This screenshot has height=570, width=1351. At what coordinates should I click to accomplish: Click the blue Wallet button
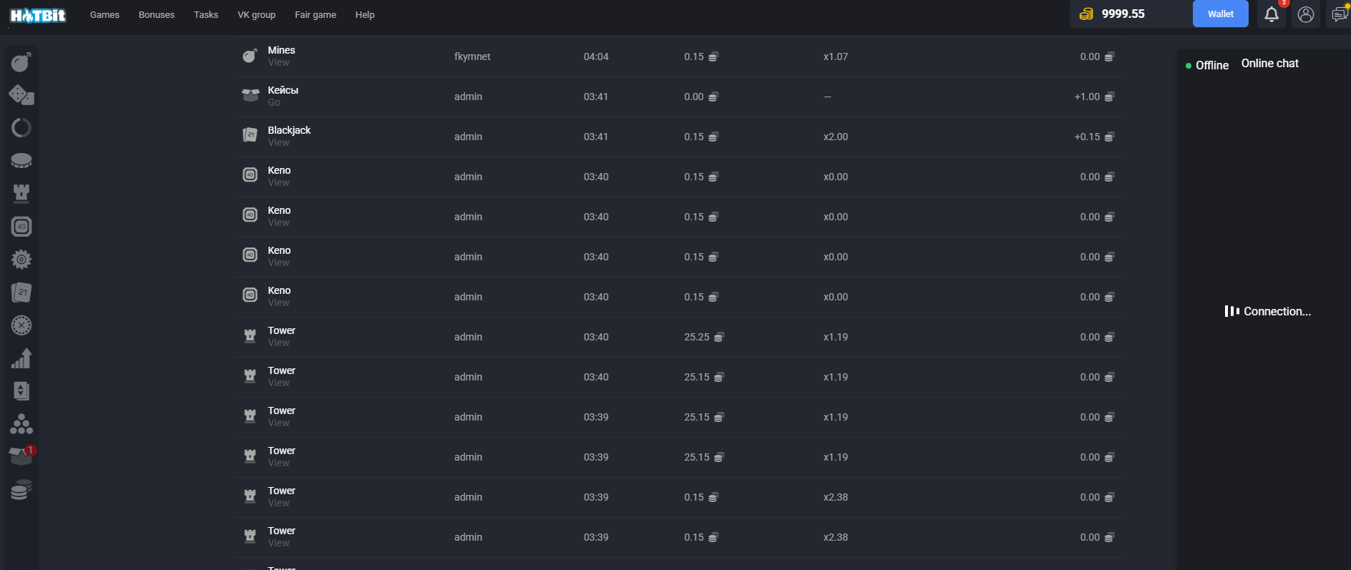(1220, 14)
